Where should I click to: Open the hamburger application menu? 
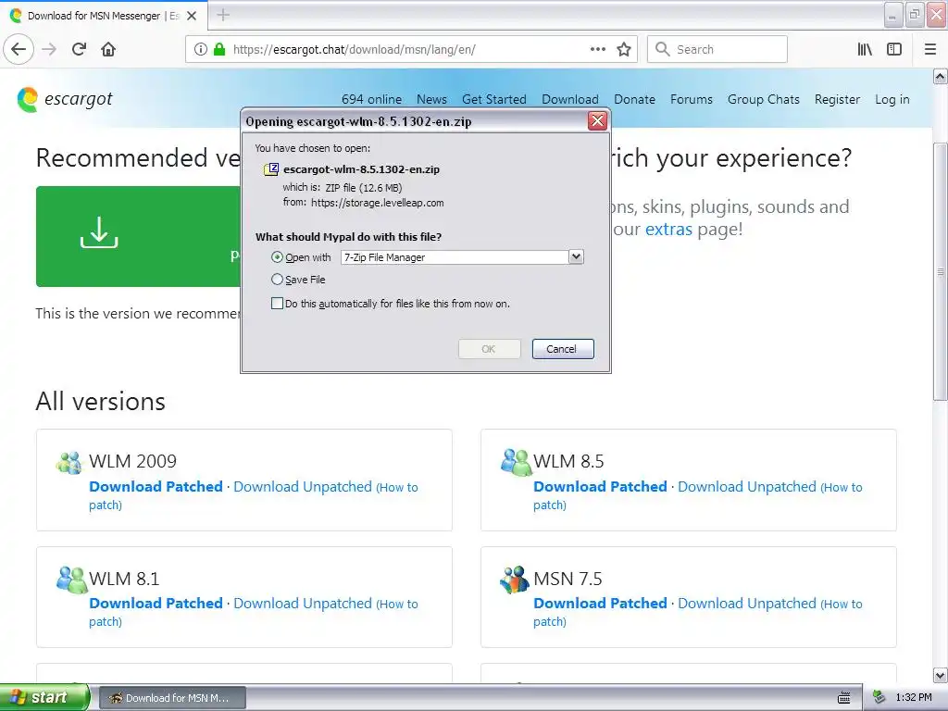point(930,49)
